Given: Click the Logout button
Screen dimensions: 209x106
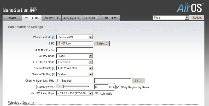Looking at the screenshot, I should coord(197,18).
